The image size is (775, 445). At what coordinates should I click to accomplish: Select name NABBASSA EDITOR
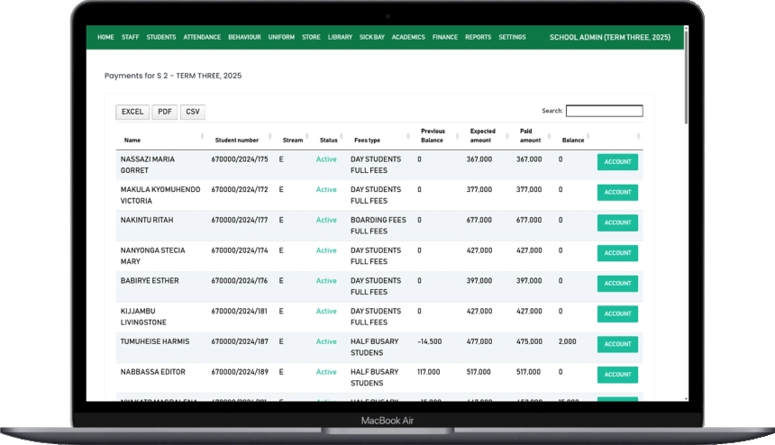click(152, 372)
